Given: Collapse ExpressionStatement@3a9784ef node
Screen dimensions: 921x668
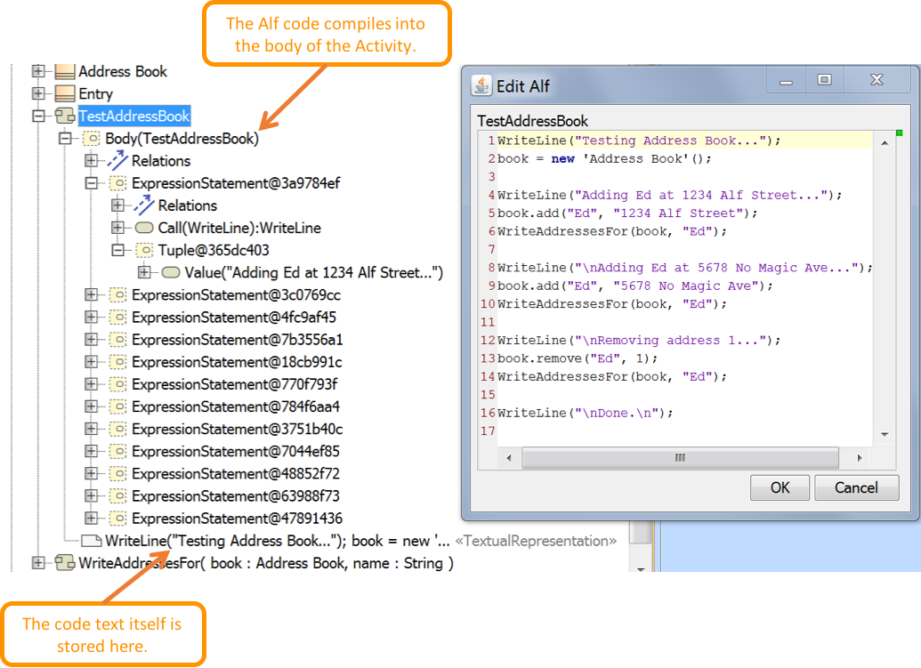Looking at the screenshot, I should point(91,183).
